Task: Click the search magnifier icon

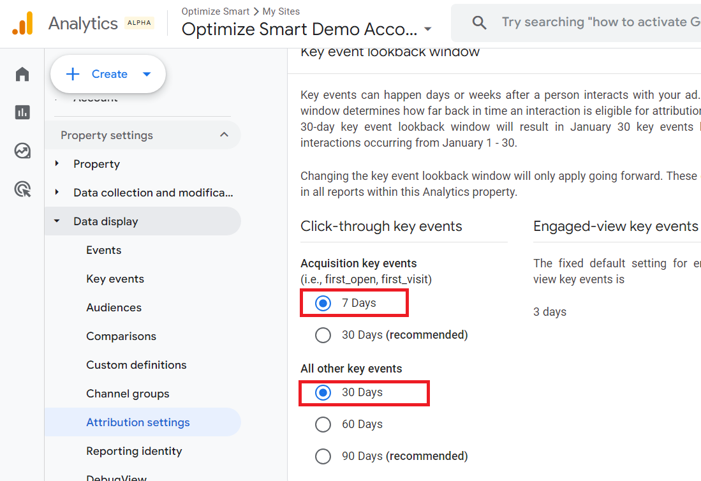Action: tap(479, 23)
